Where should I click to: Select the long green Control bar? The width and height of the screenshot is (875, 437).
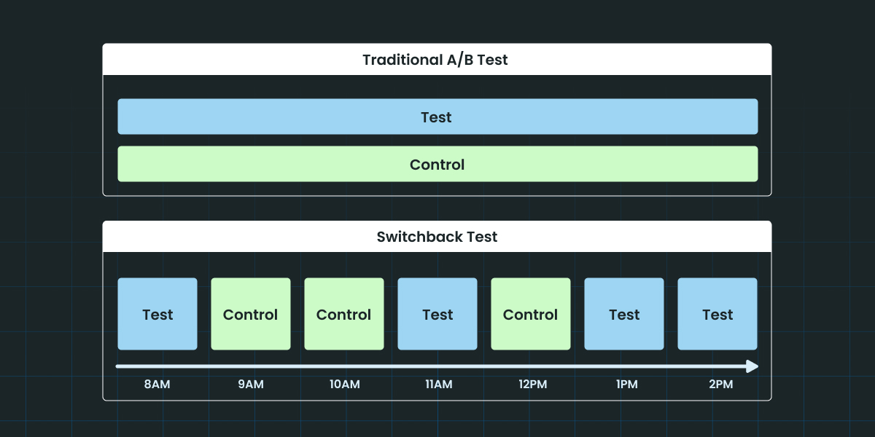437,164
